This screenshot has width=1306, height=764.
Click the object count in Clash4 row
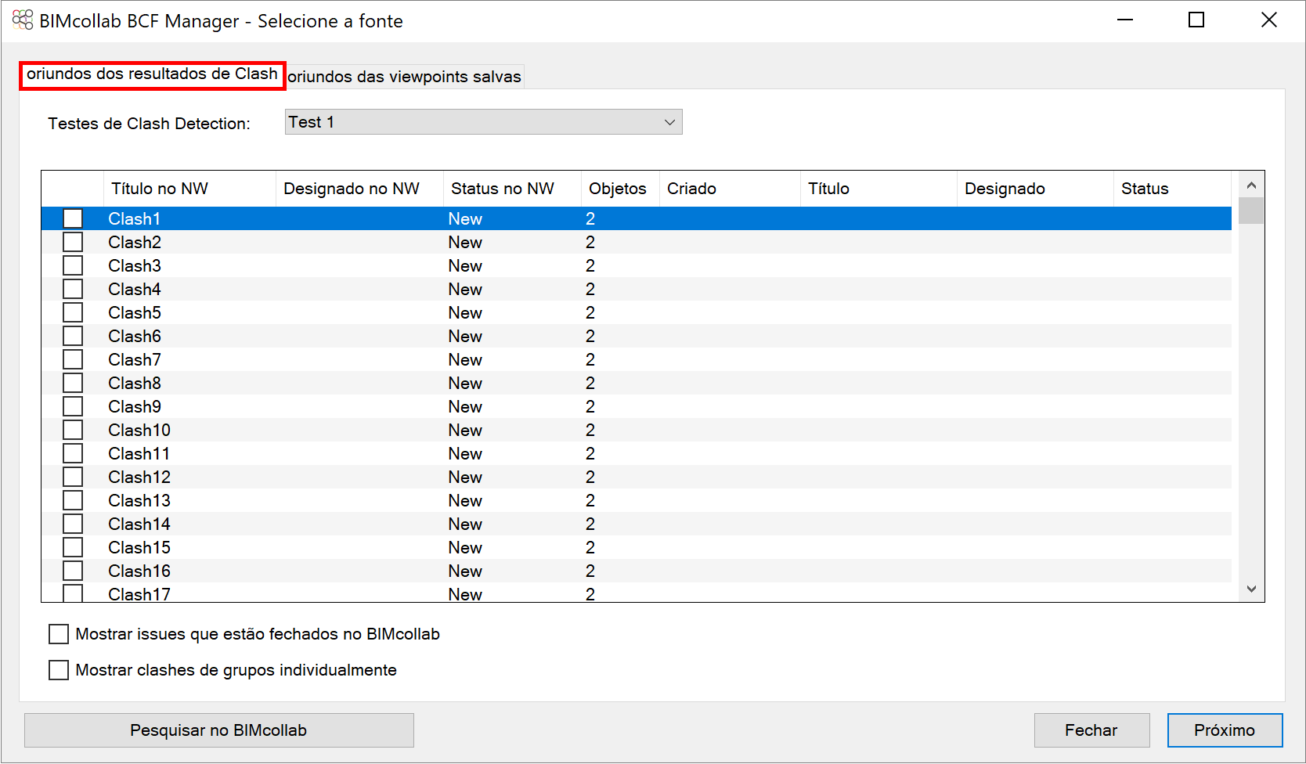coord(590,290)
